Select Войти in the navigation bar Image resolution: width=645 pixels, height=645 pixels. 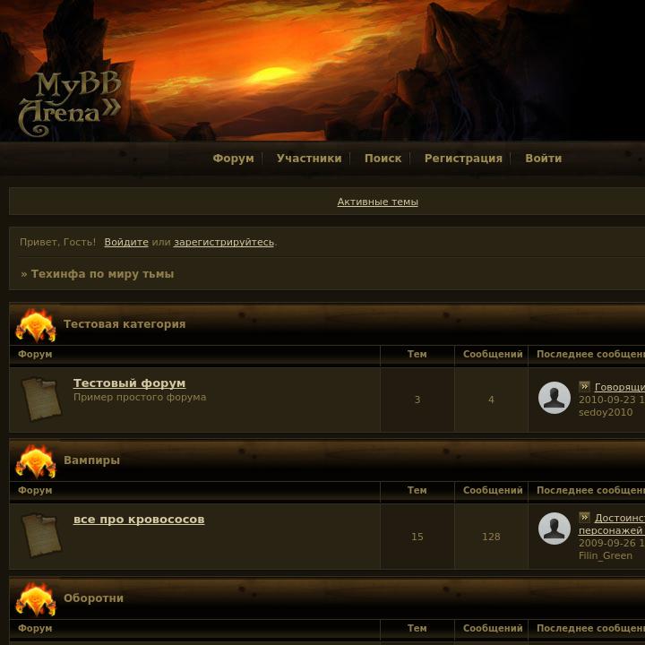[544, 159]
